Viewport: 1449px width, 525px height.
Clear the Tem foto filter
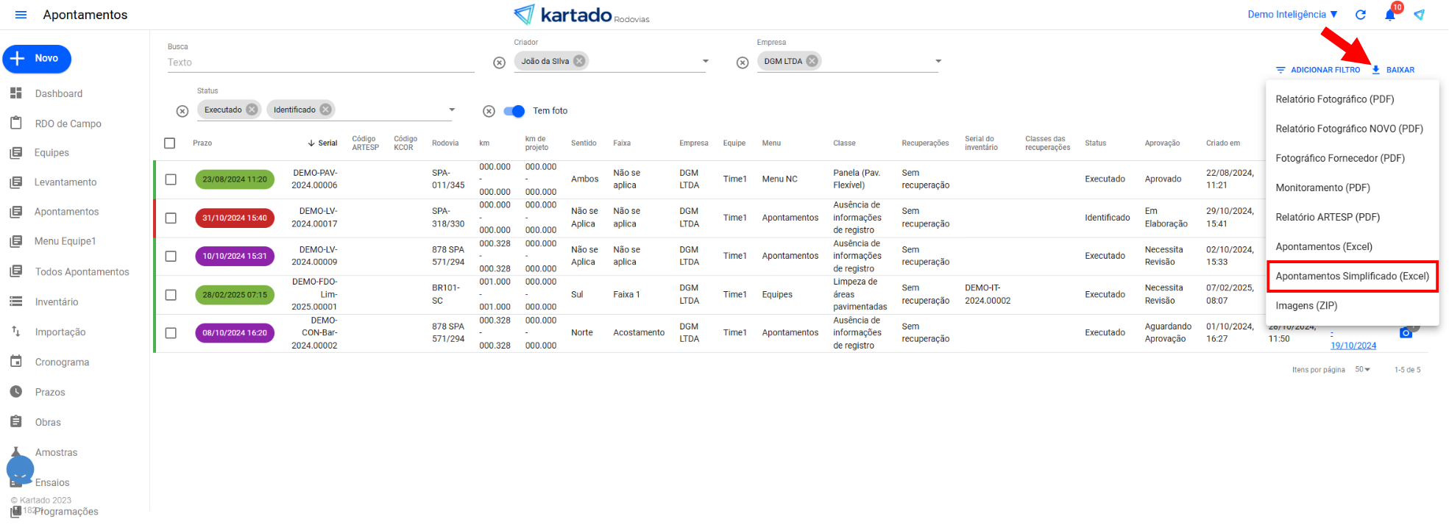tap(489, 111)
